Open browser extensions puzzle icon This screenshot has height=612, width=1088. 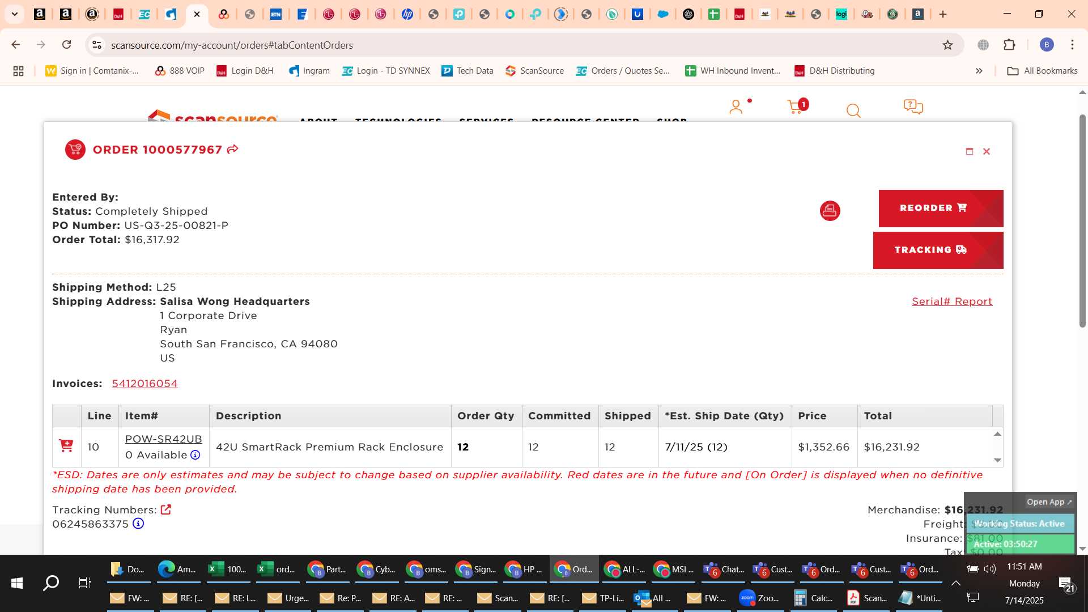(1009, 45)
